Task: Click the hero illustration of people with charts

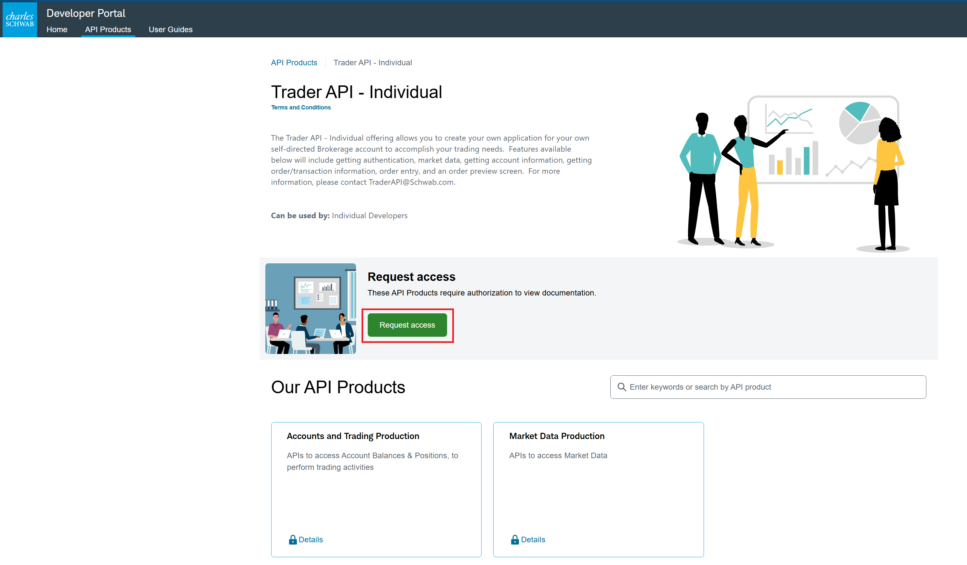Action: [794, 174]
